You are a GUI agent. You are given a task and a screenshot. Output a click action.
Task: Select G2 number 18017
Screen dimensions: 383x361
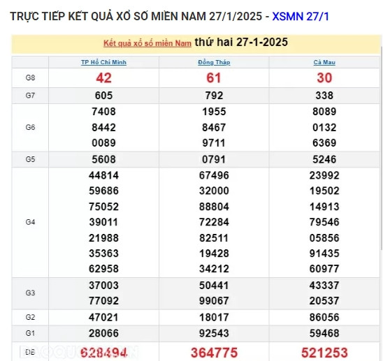214,318
